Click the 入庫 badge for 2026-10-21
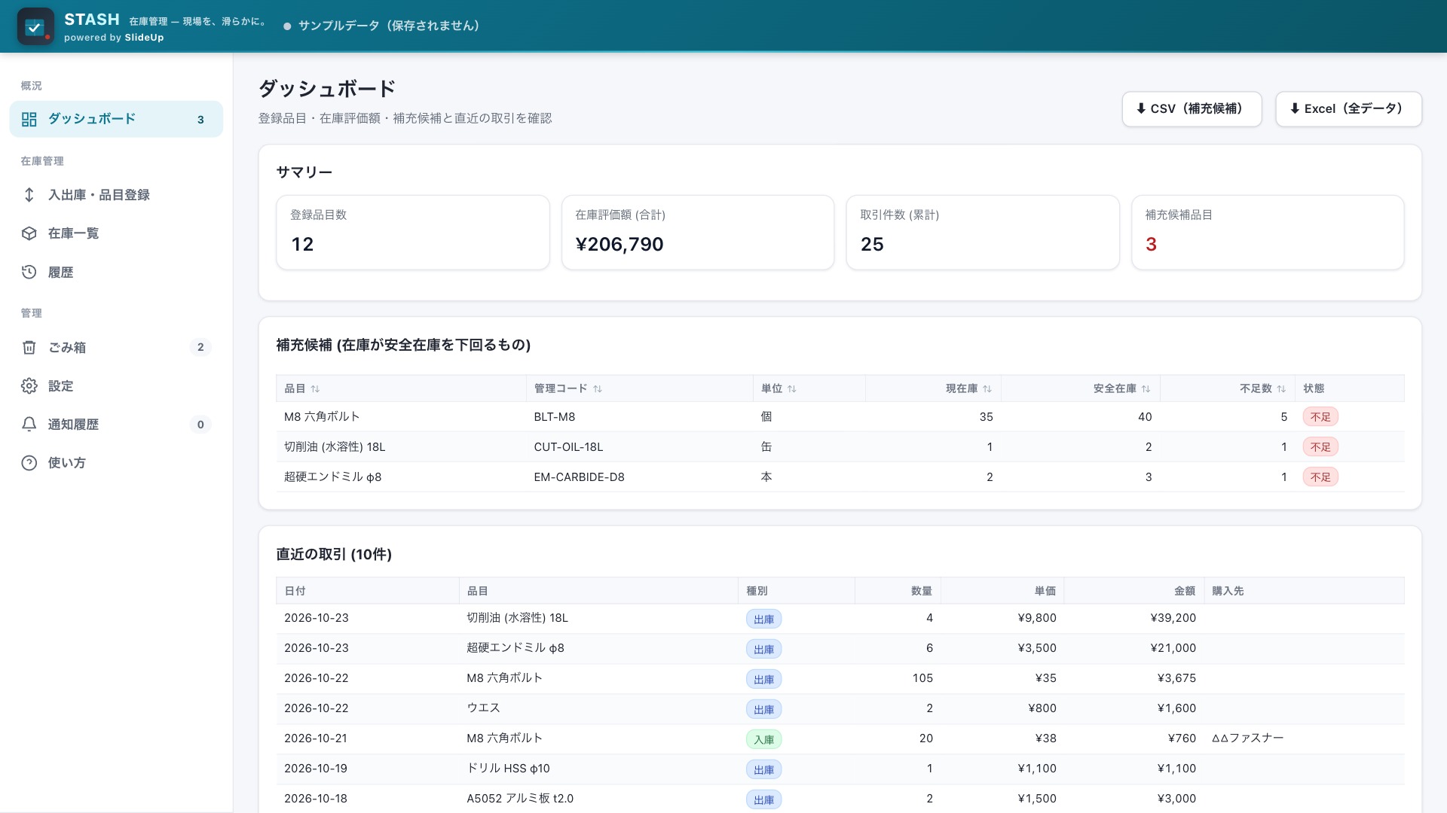 pyautogui.click(x=763, y=740)
